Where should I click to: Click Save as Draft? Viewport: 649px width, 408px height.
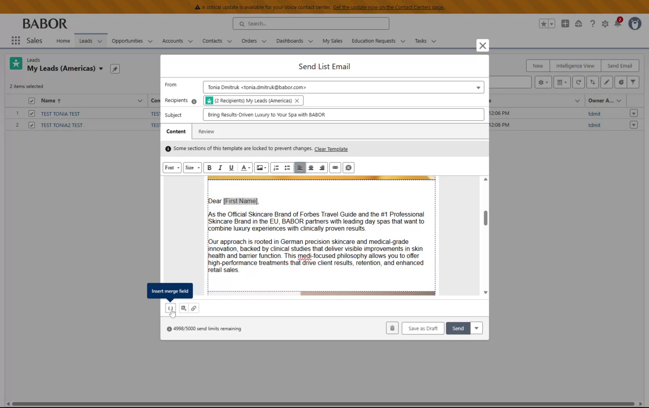tap(422, 328)
